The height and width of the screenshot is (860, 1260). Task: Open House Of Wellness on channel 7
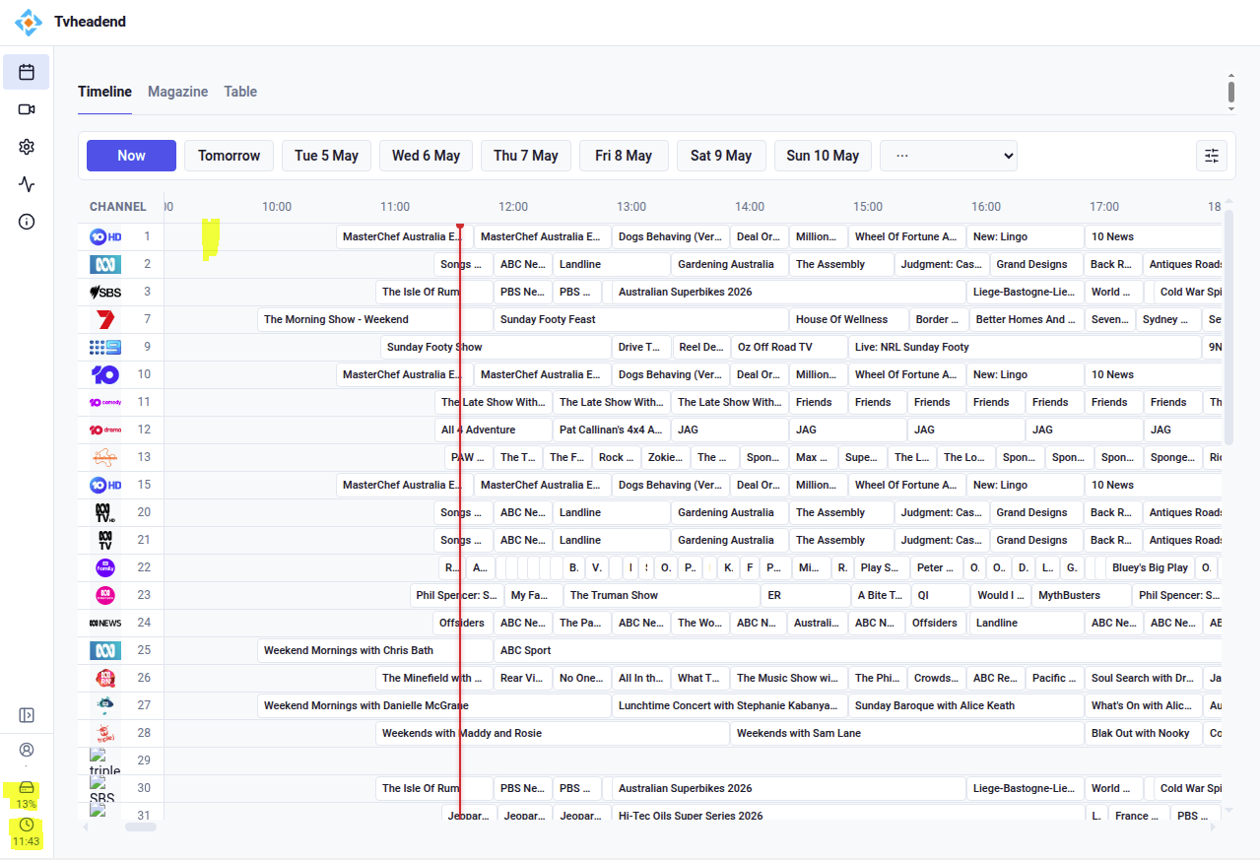848,319
